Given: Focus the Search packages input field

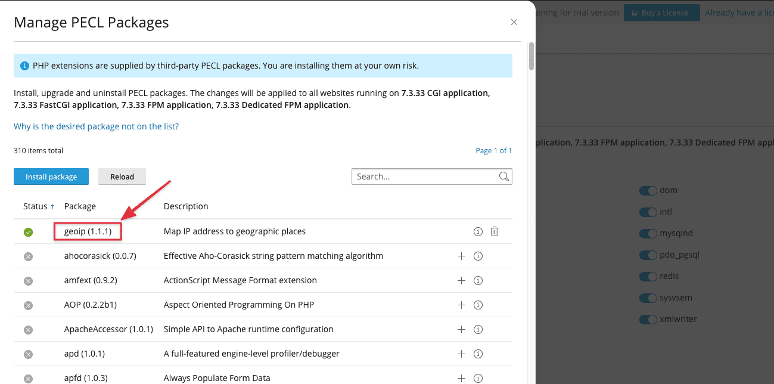Looking at the screenshot, I should 425,176.
